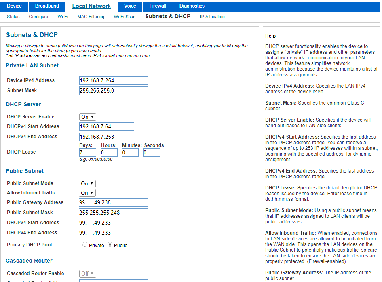382x282 pixels.
Task: Open the Allow Inbound Traffic dropdown
Action: (x=87, y=193)
